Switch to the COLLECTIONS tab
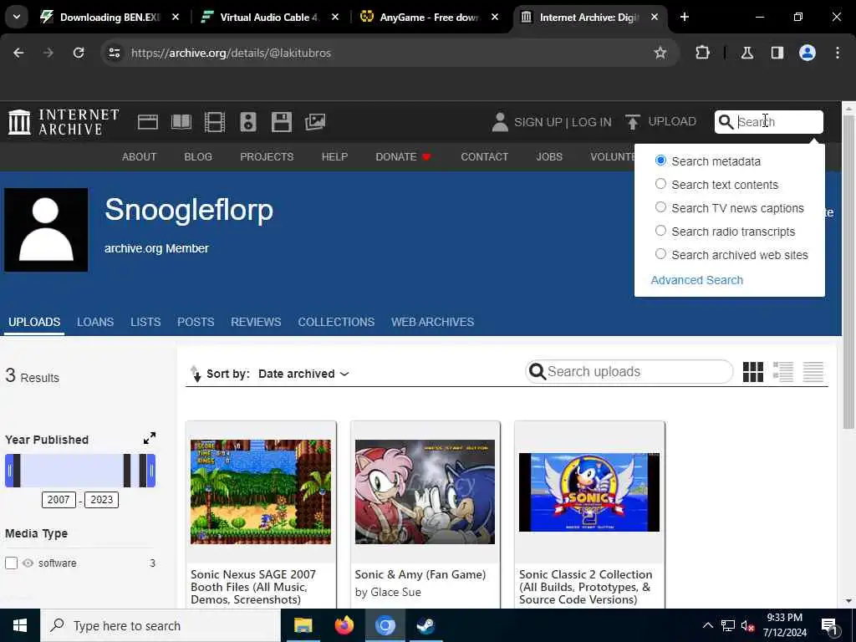Image resolution: width=856 pixels, height=642 pixels. 336,322
